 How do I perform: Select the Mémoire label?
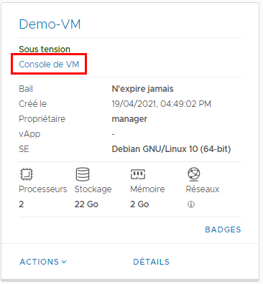pos(147,189)
